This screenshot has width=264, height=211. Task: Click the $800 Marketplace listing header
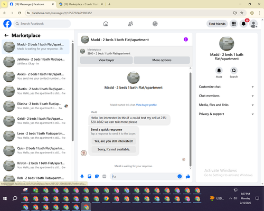135,52
